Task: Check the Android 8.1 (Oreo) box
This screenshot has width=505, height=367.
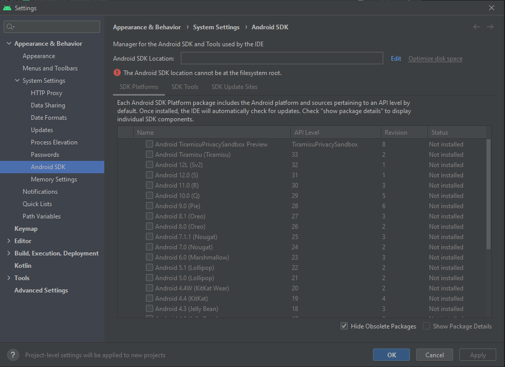Action: click(x=149, y=216)
